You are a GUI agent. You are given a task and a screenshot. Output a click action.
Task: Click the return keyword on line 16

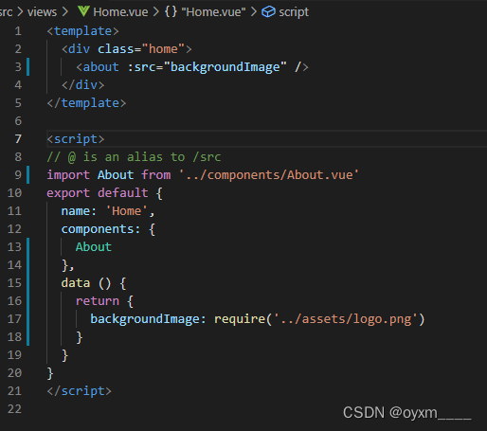click(98, 301)
